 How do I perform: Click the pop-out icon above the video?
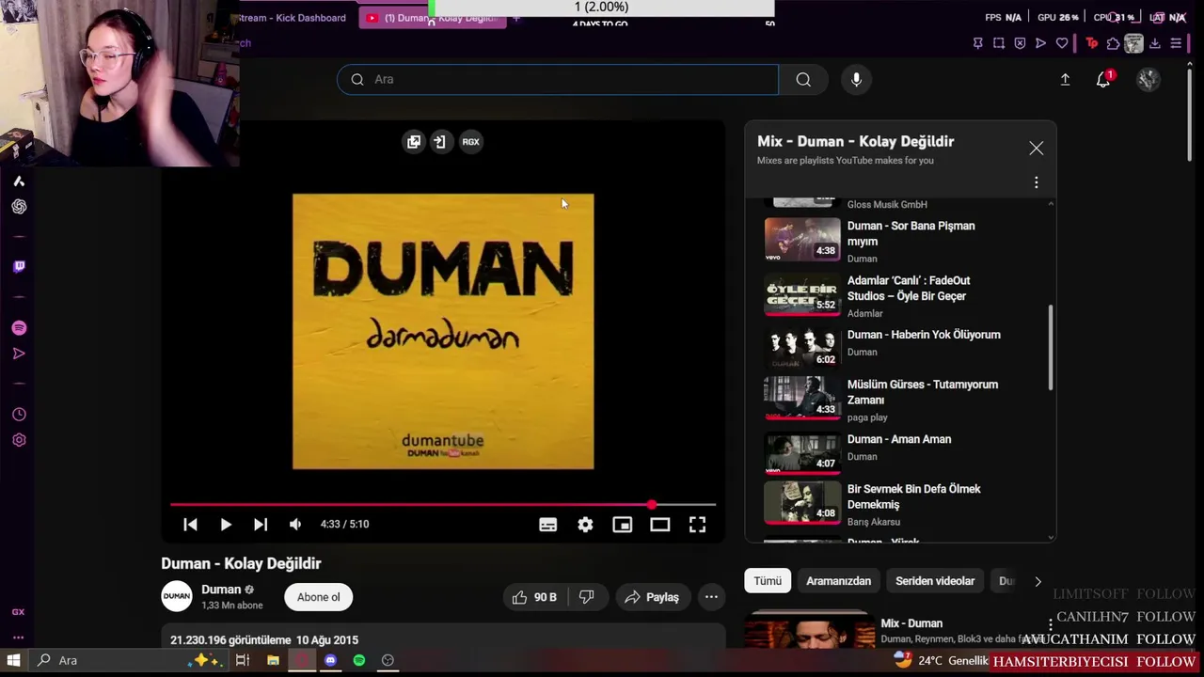point(414,142)
